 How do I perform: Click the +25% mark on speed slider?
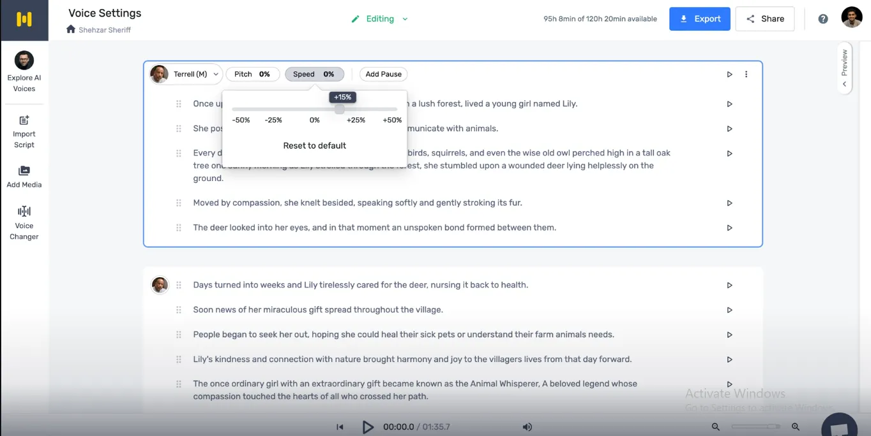[x=356, y=120]
